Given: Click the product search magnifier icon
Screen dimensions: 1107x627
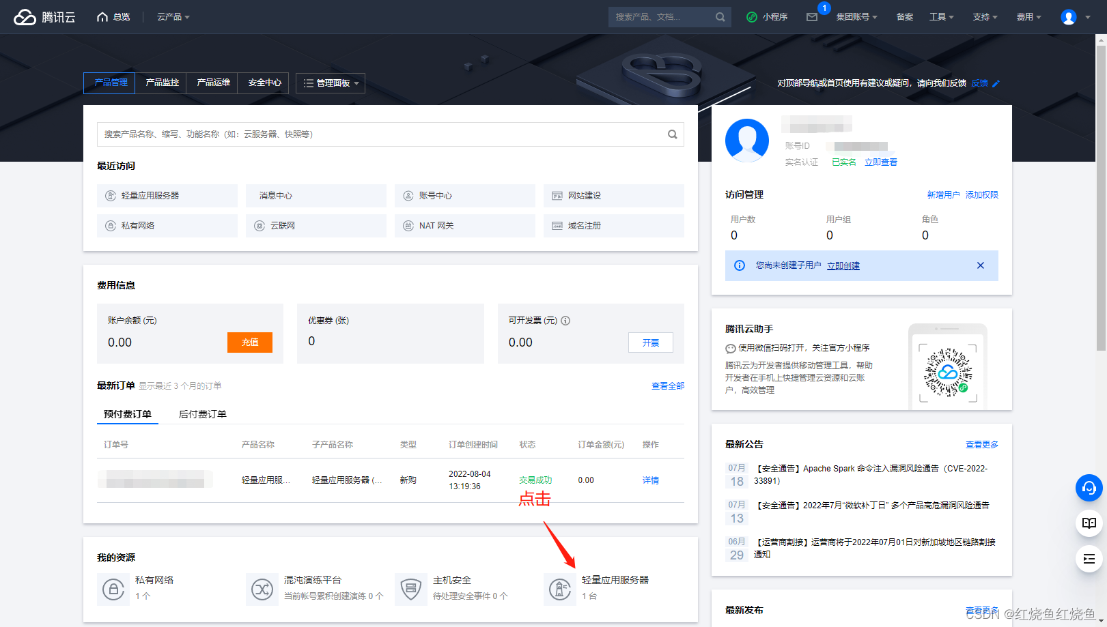Looking at the screenshot, I should 673,134.
